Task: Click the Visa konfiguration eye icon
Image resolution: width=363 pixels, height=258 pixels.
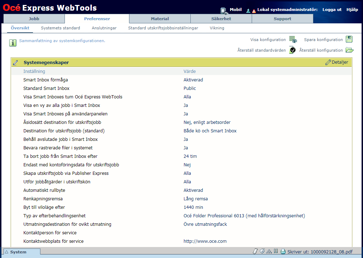Action: pyautogui.click(x=293, y=40)
